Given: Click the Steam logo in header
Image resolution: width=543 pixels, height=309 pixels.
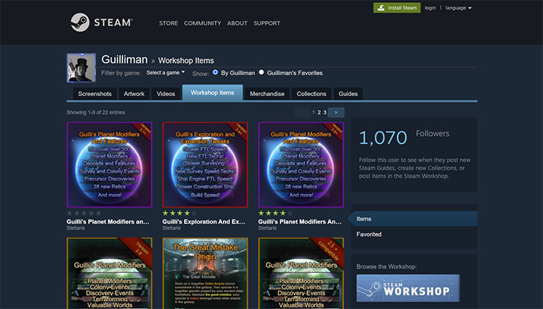Looking at the screenshot, I should (101, 22).
